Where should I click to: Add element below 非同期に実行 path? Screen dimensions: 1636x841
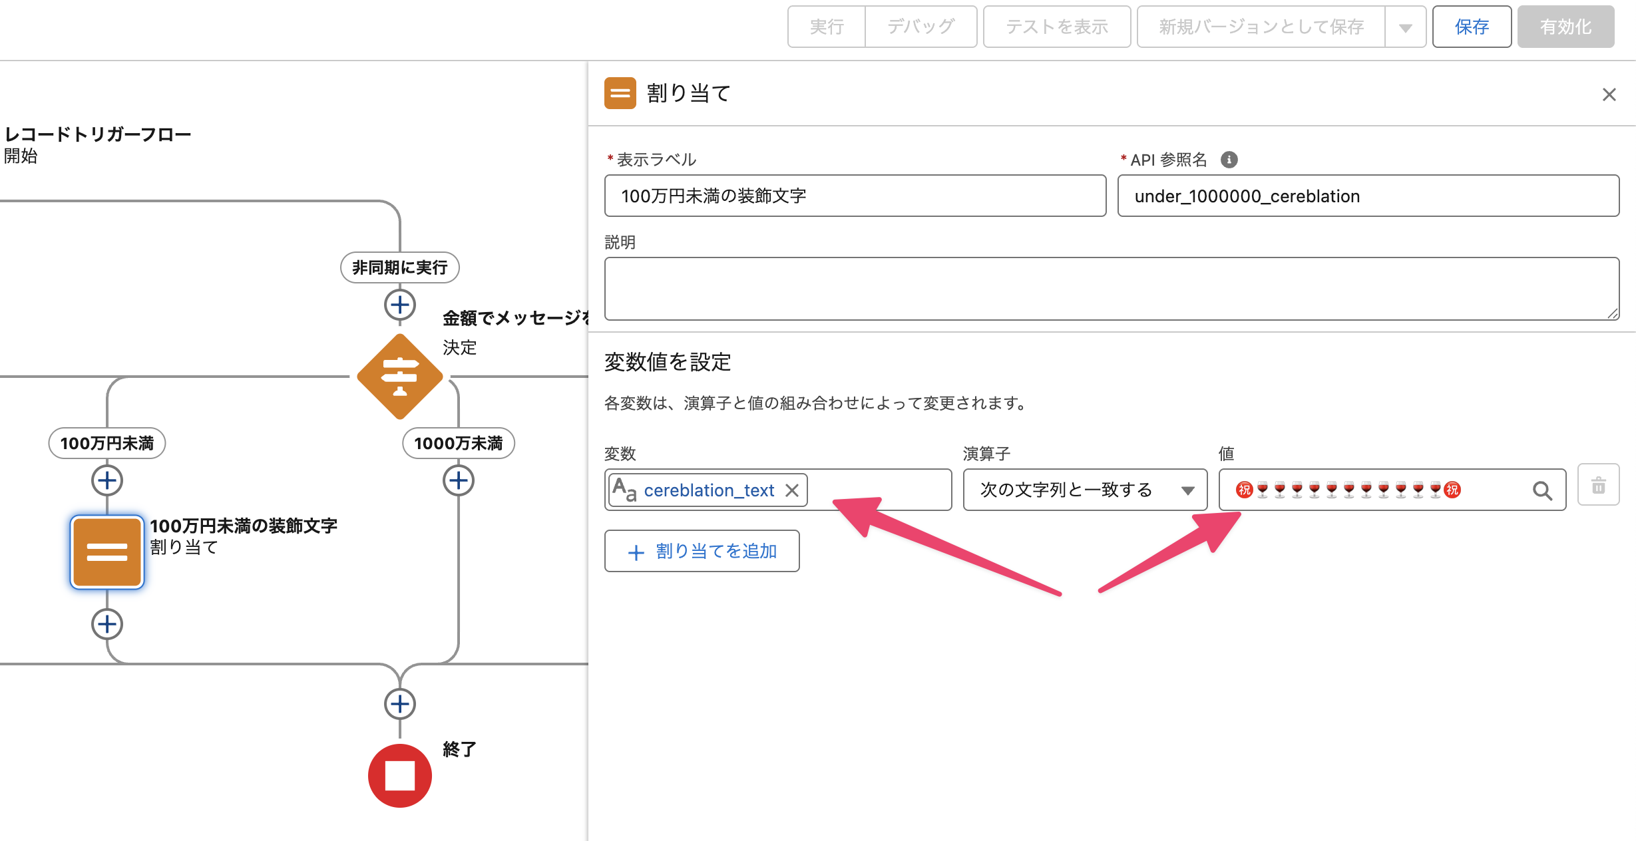pos(399,305)
